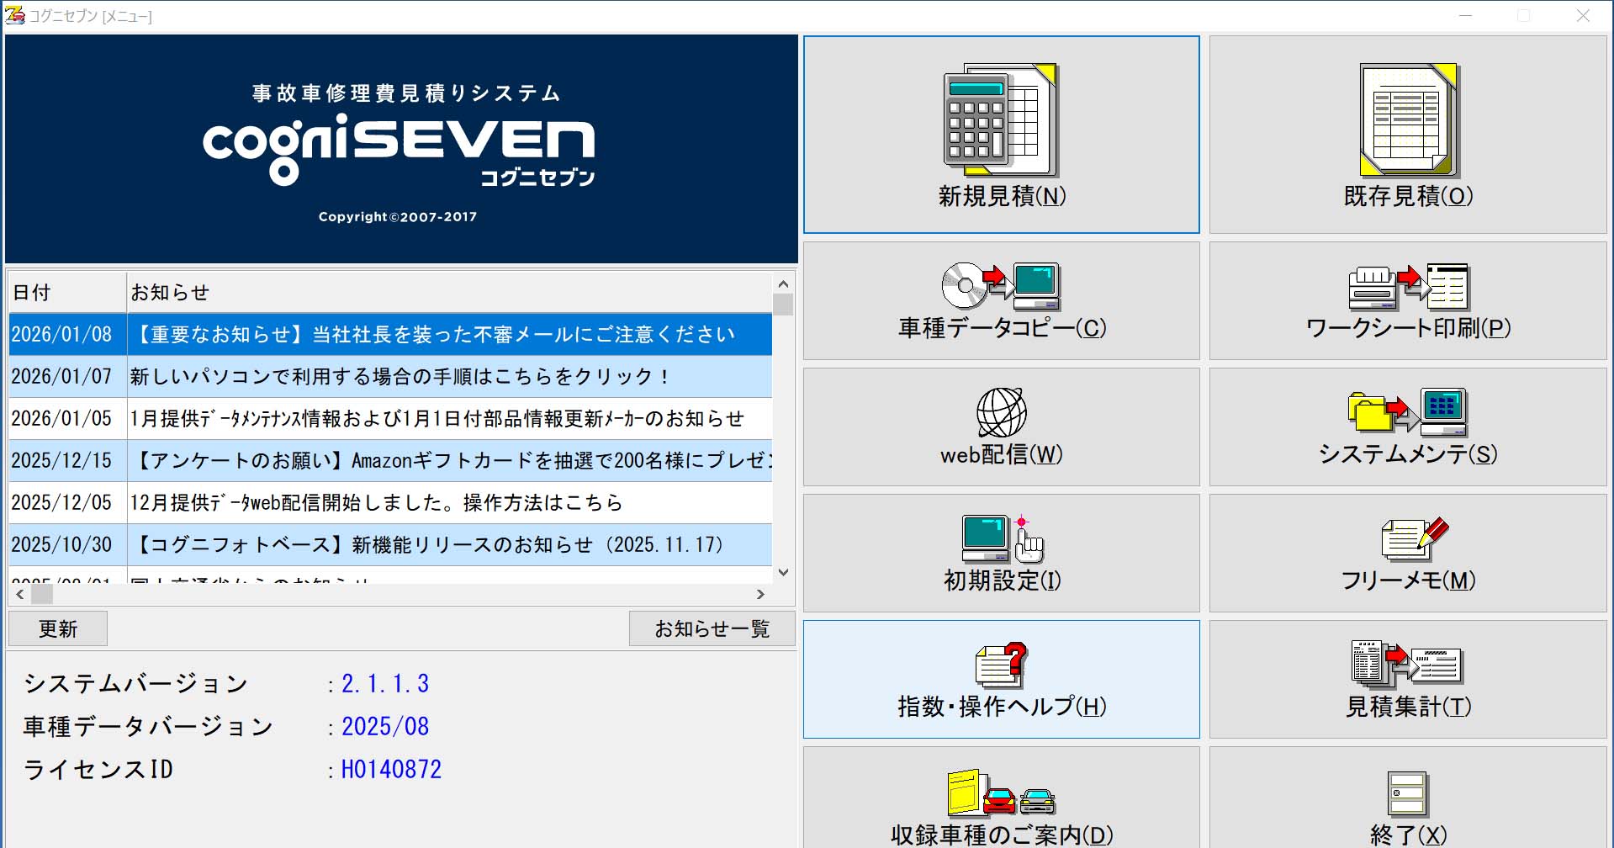Image resolution: width=1614 pixels, height=848 pixels.
Task: Click the web配信 globe icon
Action: pyautogui.click(x=1001, y=412)
